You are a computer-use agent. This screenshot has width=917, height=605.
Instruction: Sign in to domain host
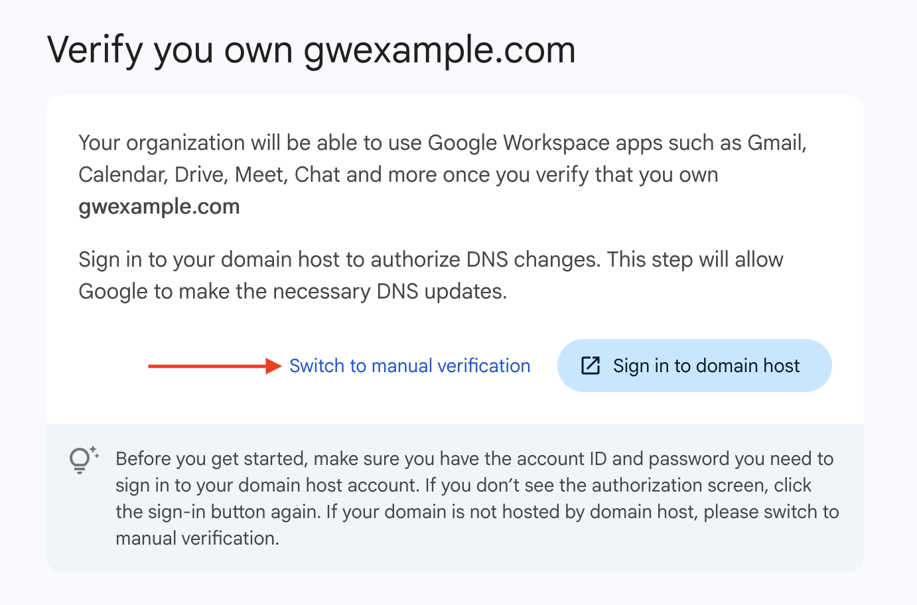pos(694,366)
